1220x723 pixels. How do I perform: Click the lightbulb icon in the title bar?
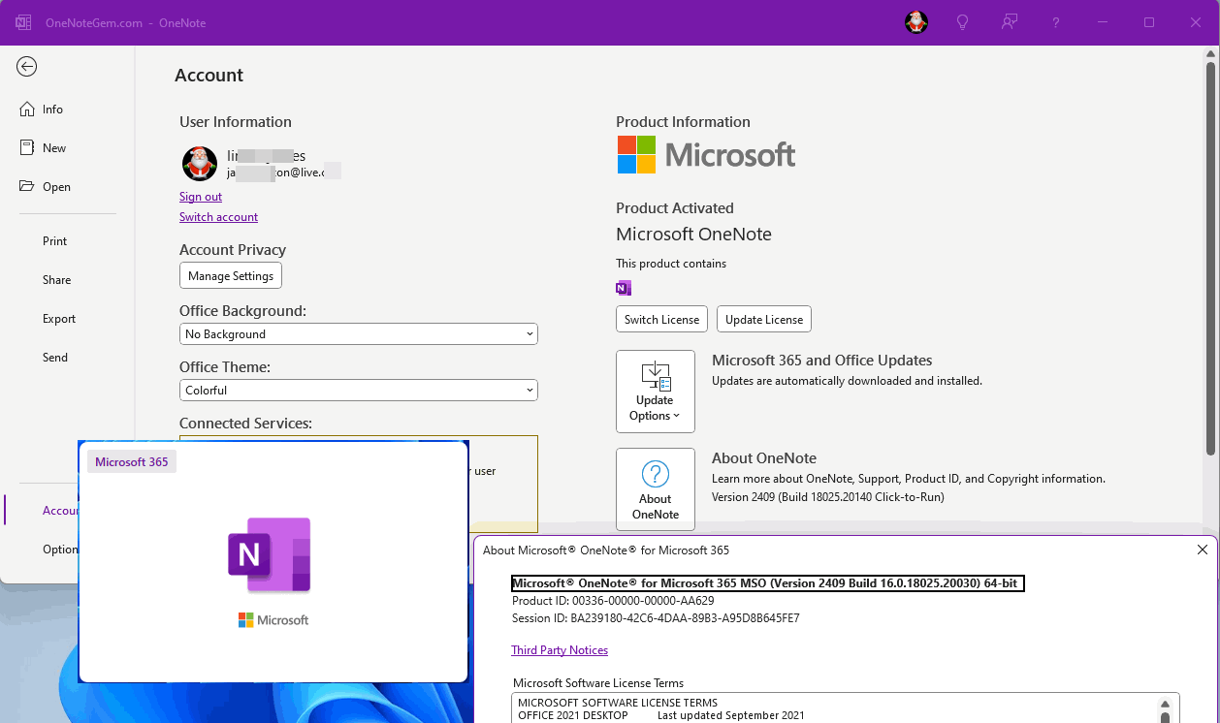963,22
